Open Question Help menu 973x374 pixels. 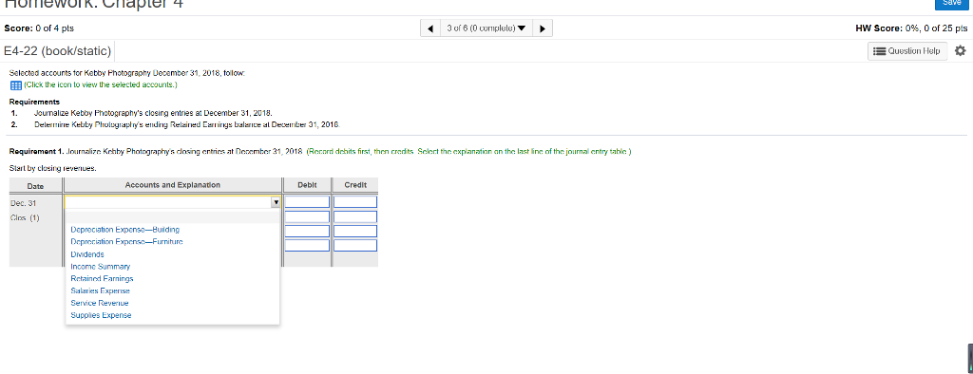tap(907, 51)
